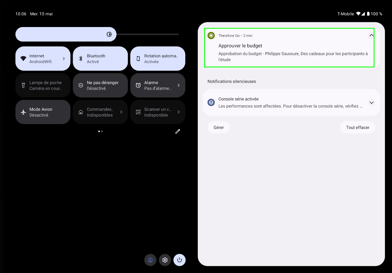Edit quick settings with pencil icon
Image resolution: width=392 pixels, height=273 pixels.
coord(178,132)
